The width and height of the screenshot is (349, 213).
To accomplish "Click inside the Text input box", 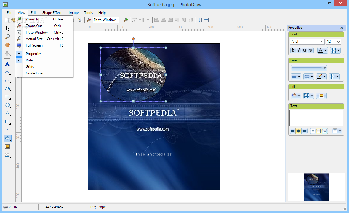I will tap(316, 118).
